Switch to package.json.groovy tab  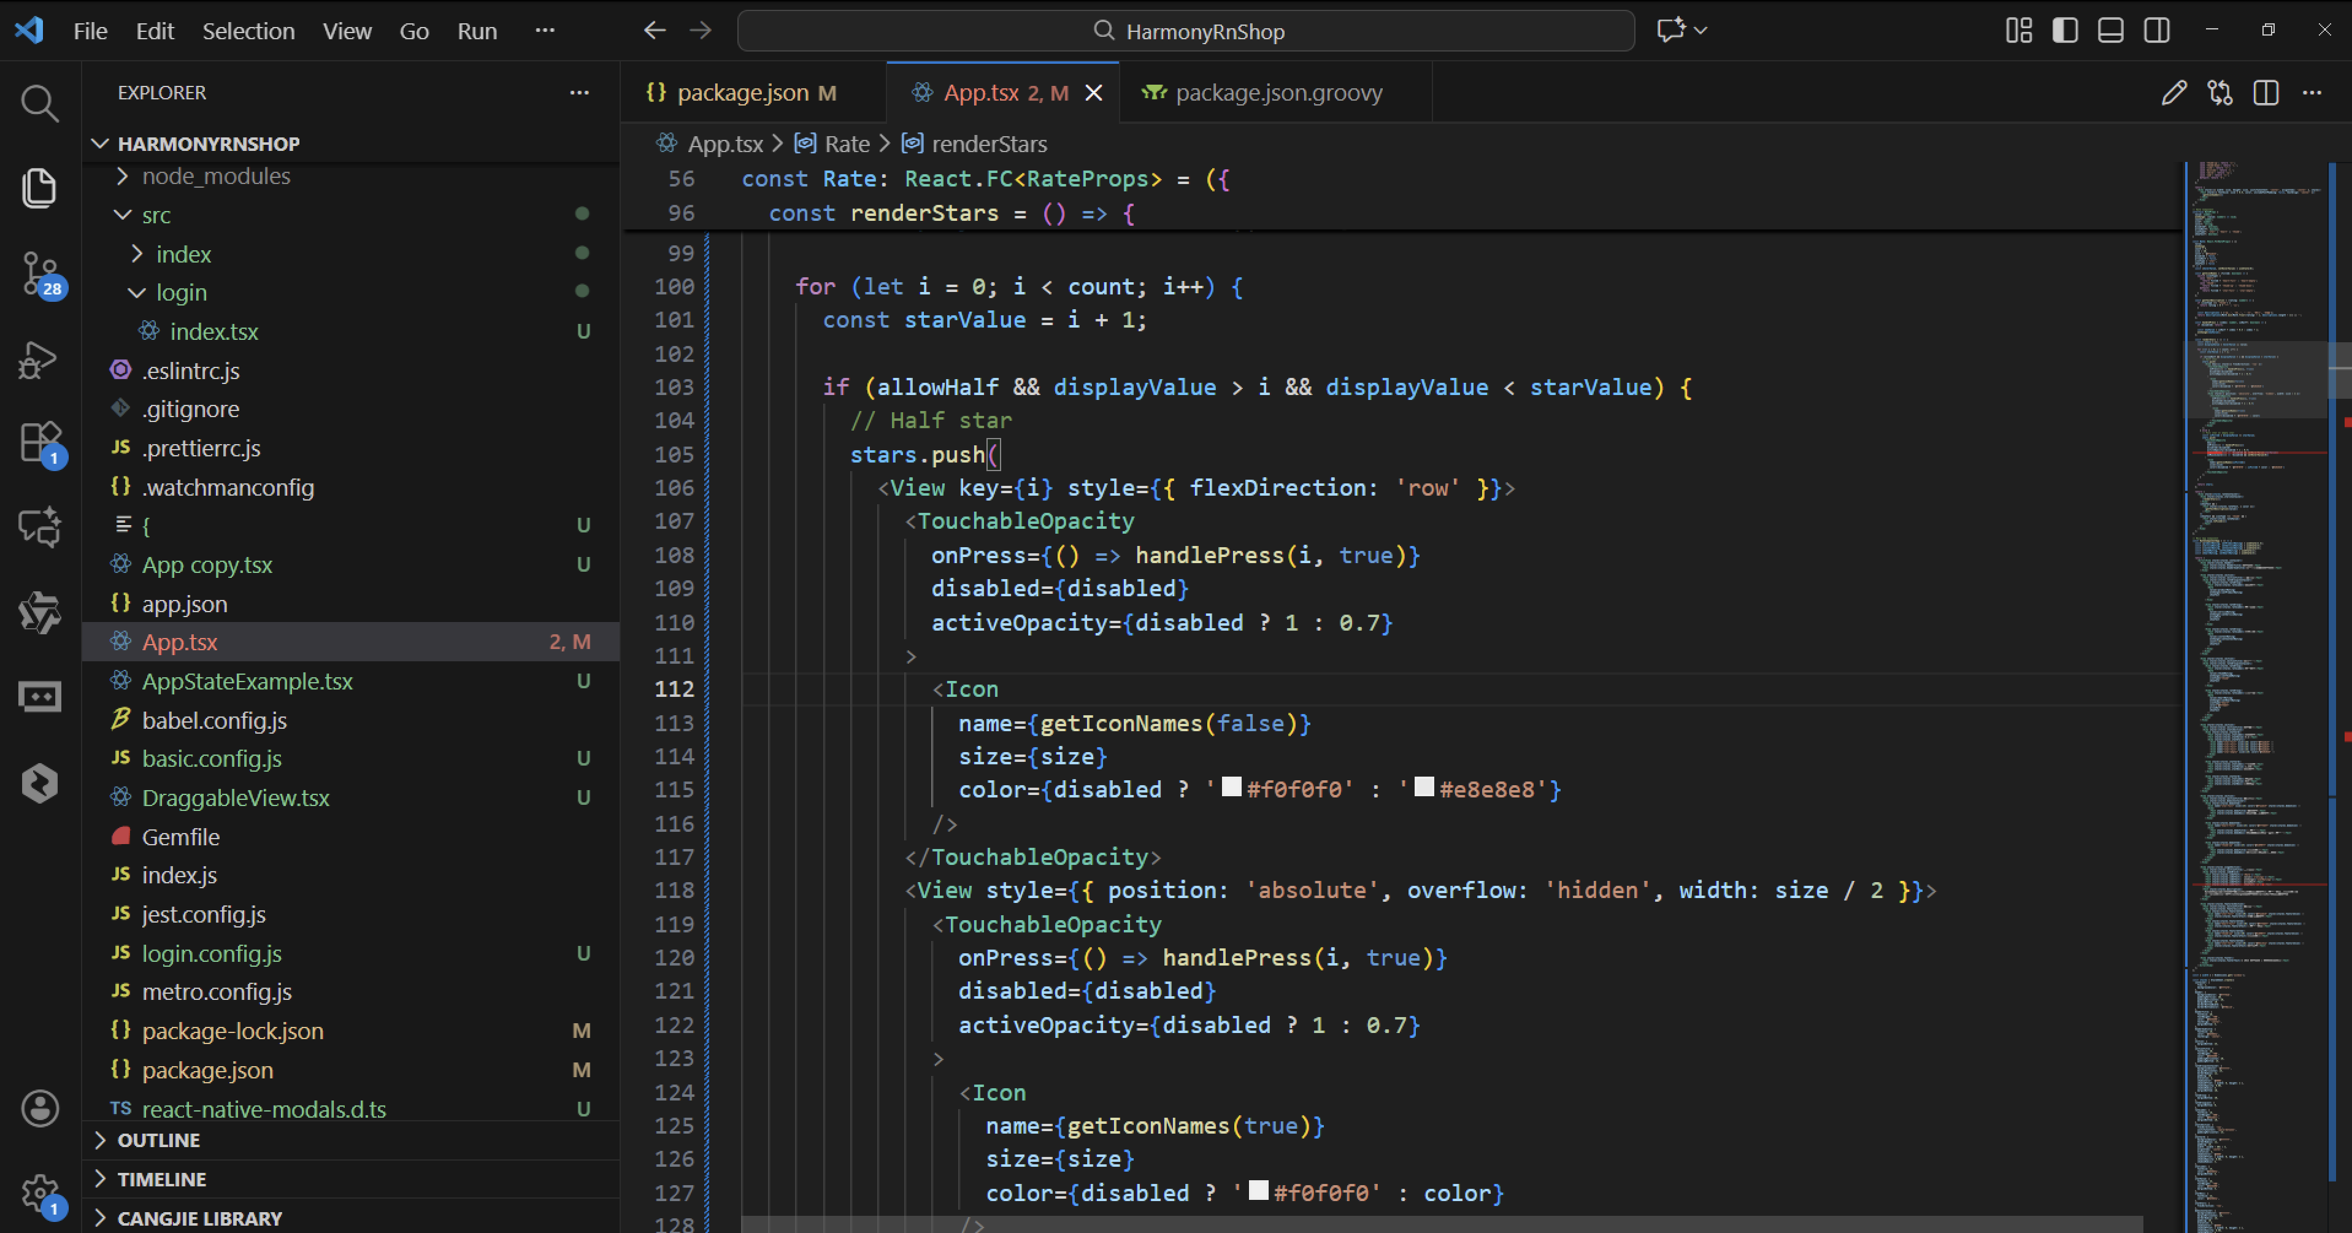pos(1277,92)
